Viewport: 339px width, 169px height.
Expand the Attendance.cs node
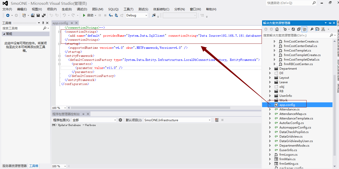[270, 109]
